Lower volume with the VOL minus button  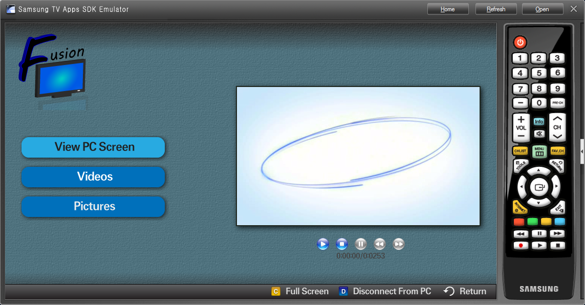[x=521, y=137]
